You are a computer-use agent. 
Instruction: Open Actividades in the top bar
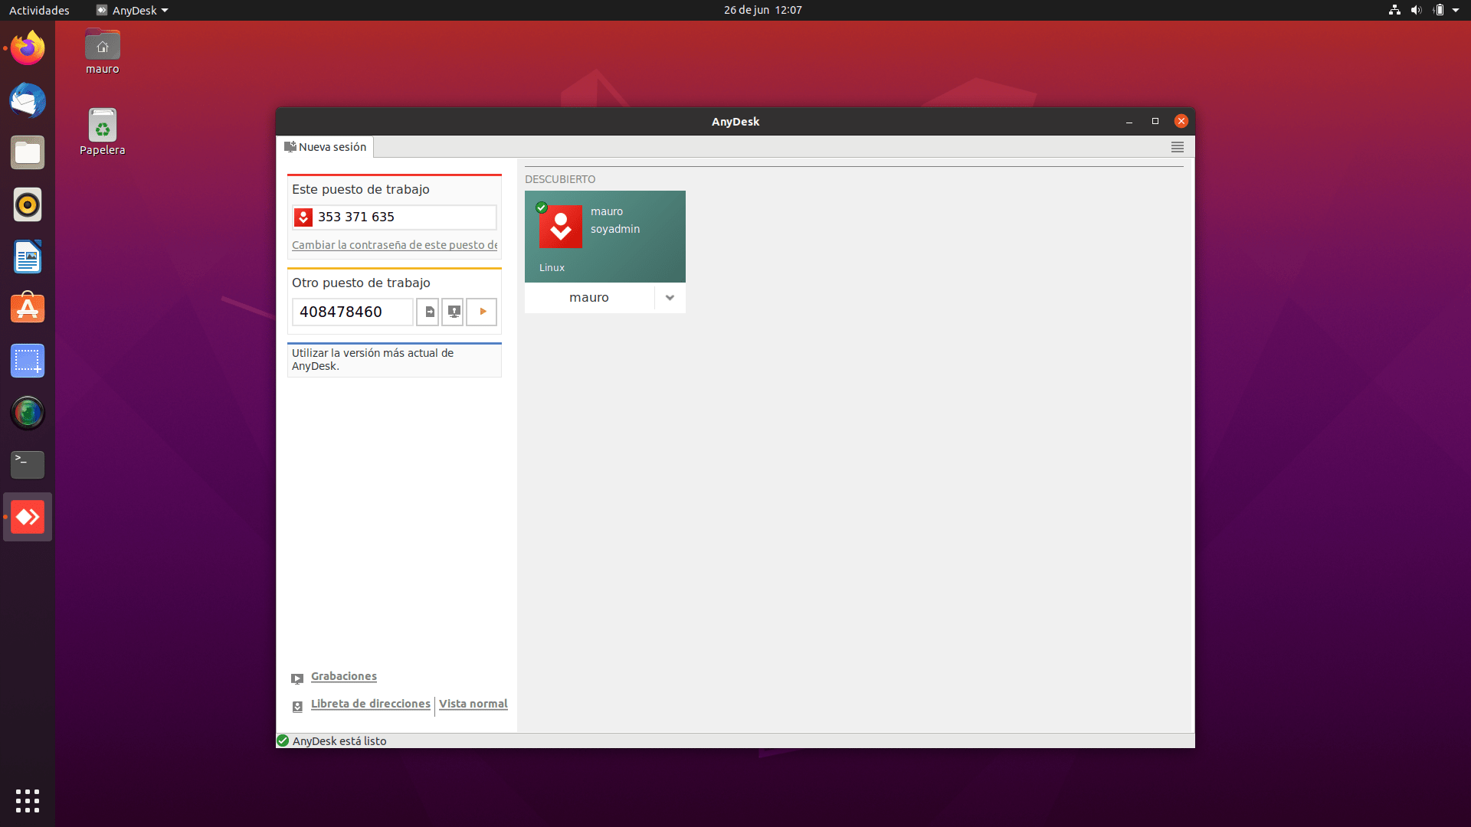(38, 10)
